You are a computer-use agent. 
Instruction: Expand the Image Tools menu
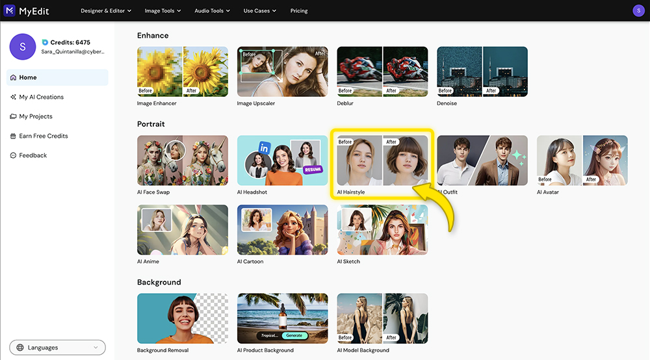pyautogui.click(x=162, y=11)
